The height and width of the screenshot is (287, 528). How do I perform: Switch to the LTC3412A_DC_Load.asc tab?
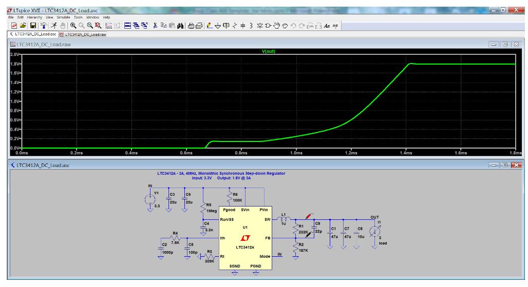33,34
